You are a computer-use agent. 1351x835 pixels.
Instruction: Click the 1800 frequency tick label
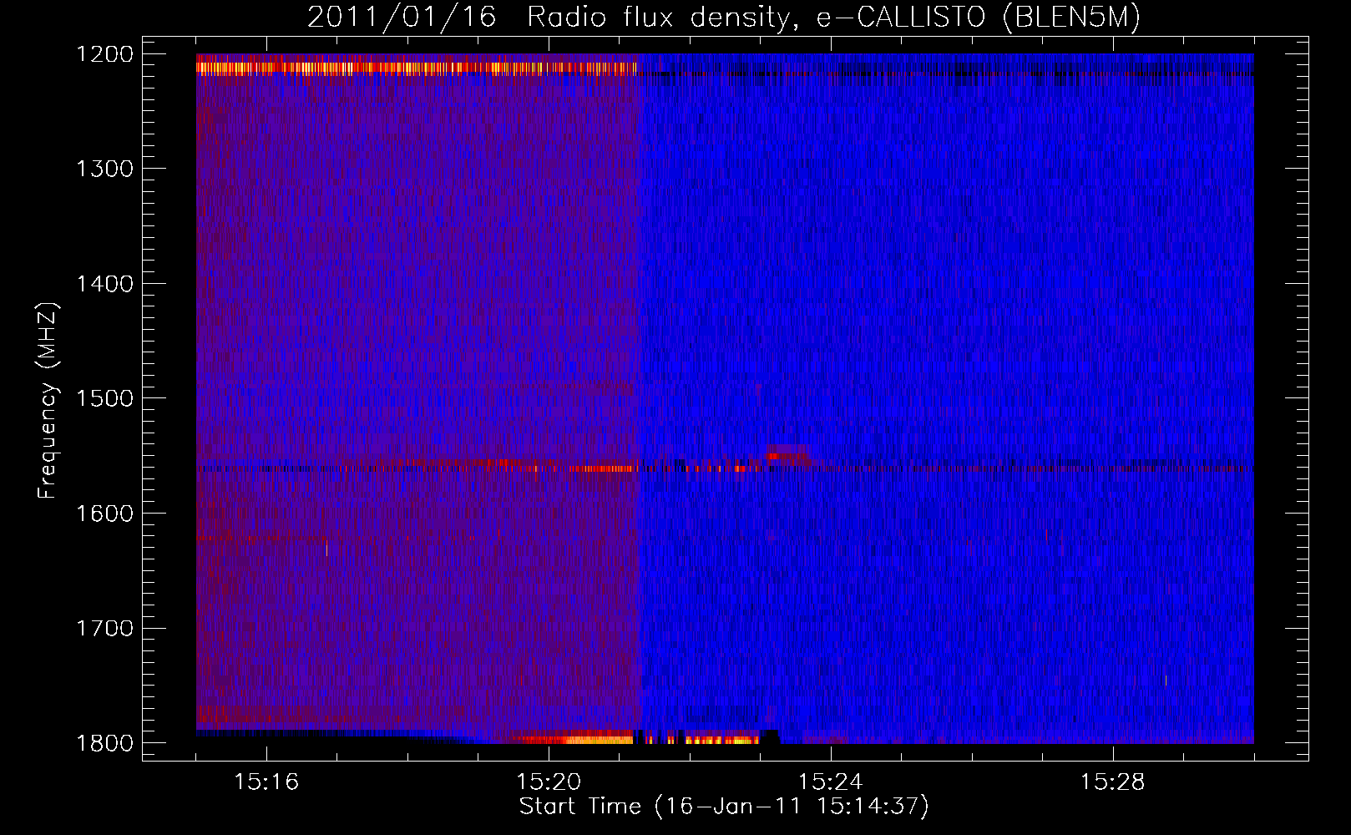coord(105,743)
